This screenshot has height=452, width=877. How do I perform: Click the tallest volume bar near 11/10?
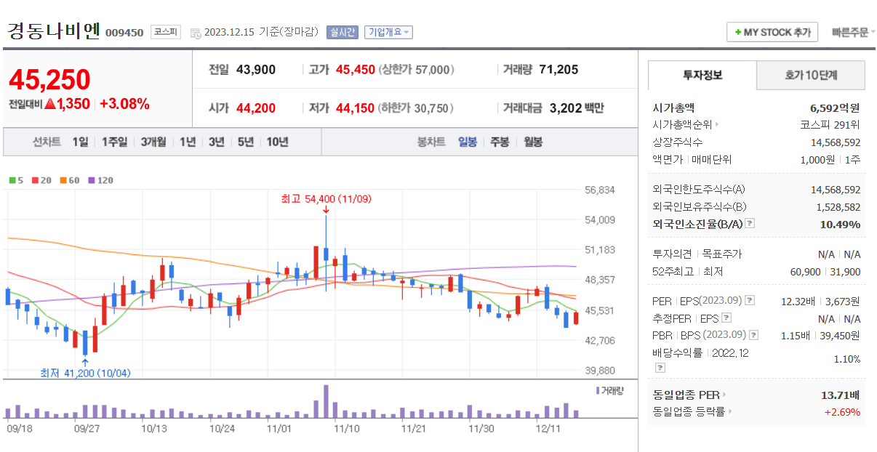point(326,402)
